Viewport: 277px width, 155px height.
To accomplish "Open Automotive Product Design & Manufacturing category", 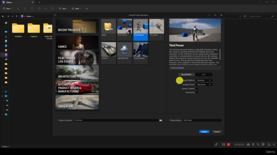I will [77, 87].
